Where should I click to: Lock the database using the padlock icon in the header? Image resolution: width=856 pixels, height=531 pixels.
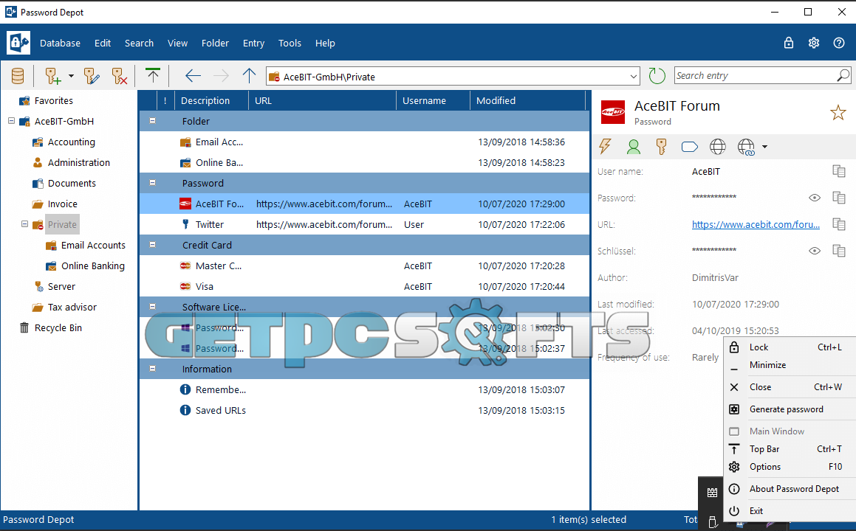click(x=788, y=43)
